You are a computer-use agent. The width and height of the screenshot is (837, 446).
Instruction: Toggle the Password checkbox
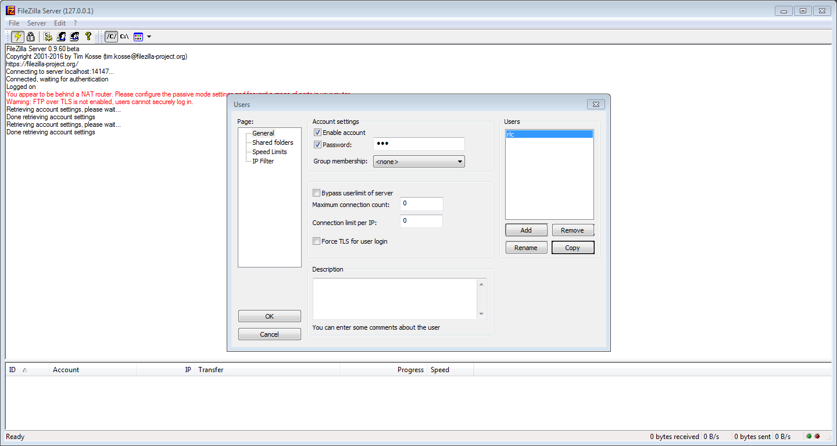tap(317, 145)
